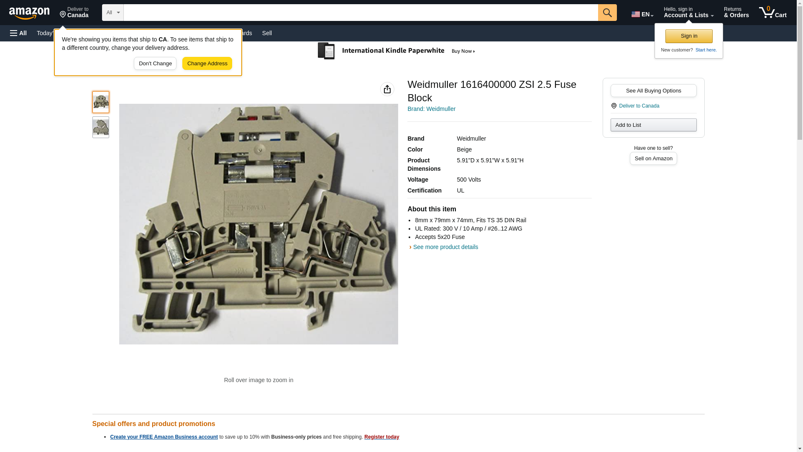The image size is (803, 452).
Task: Click the Don't Change button
Action: tap(155, 64)
